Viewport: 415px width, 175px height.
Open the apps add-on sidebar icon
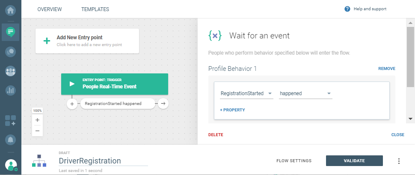[x=10, y=120]
